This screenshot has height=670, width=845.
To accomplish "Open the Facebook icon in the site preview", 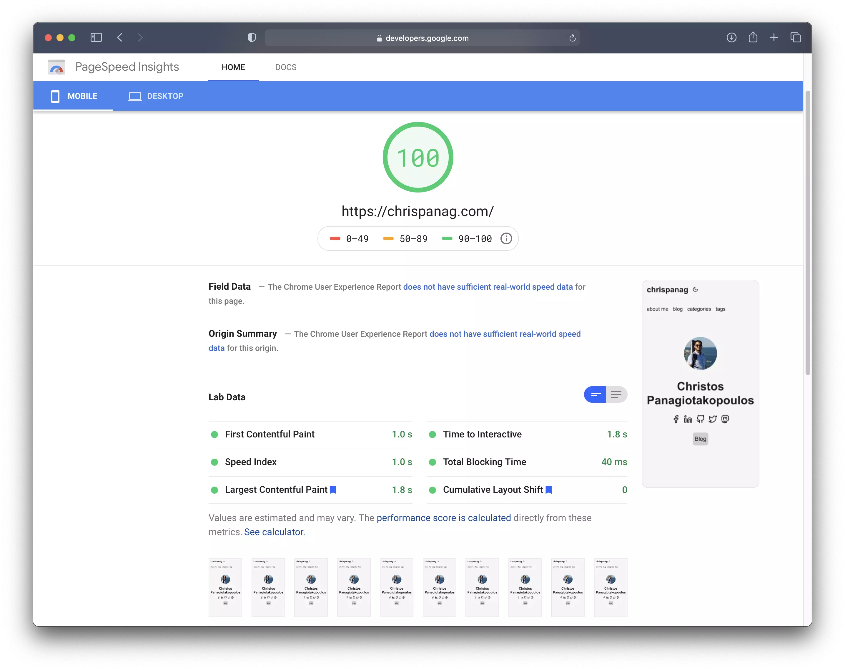I will [676, 419].
